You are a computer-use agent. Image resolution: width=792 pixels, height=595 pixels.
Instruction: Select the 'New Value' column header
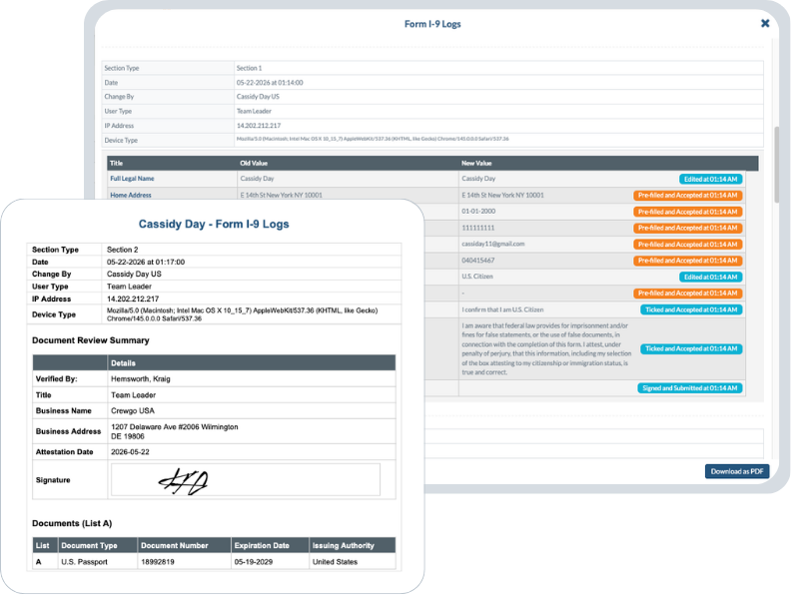pos(476,163)
